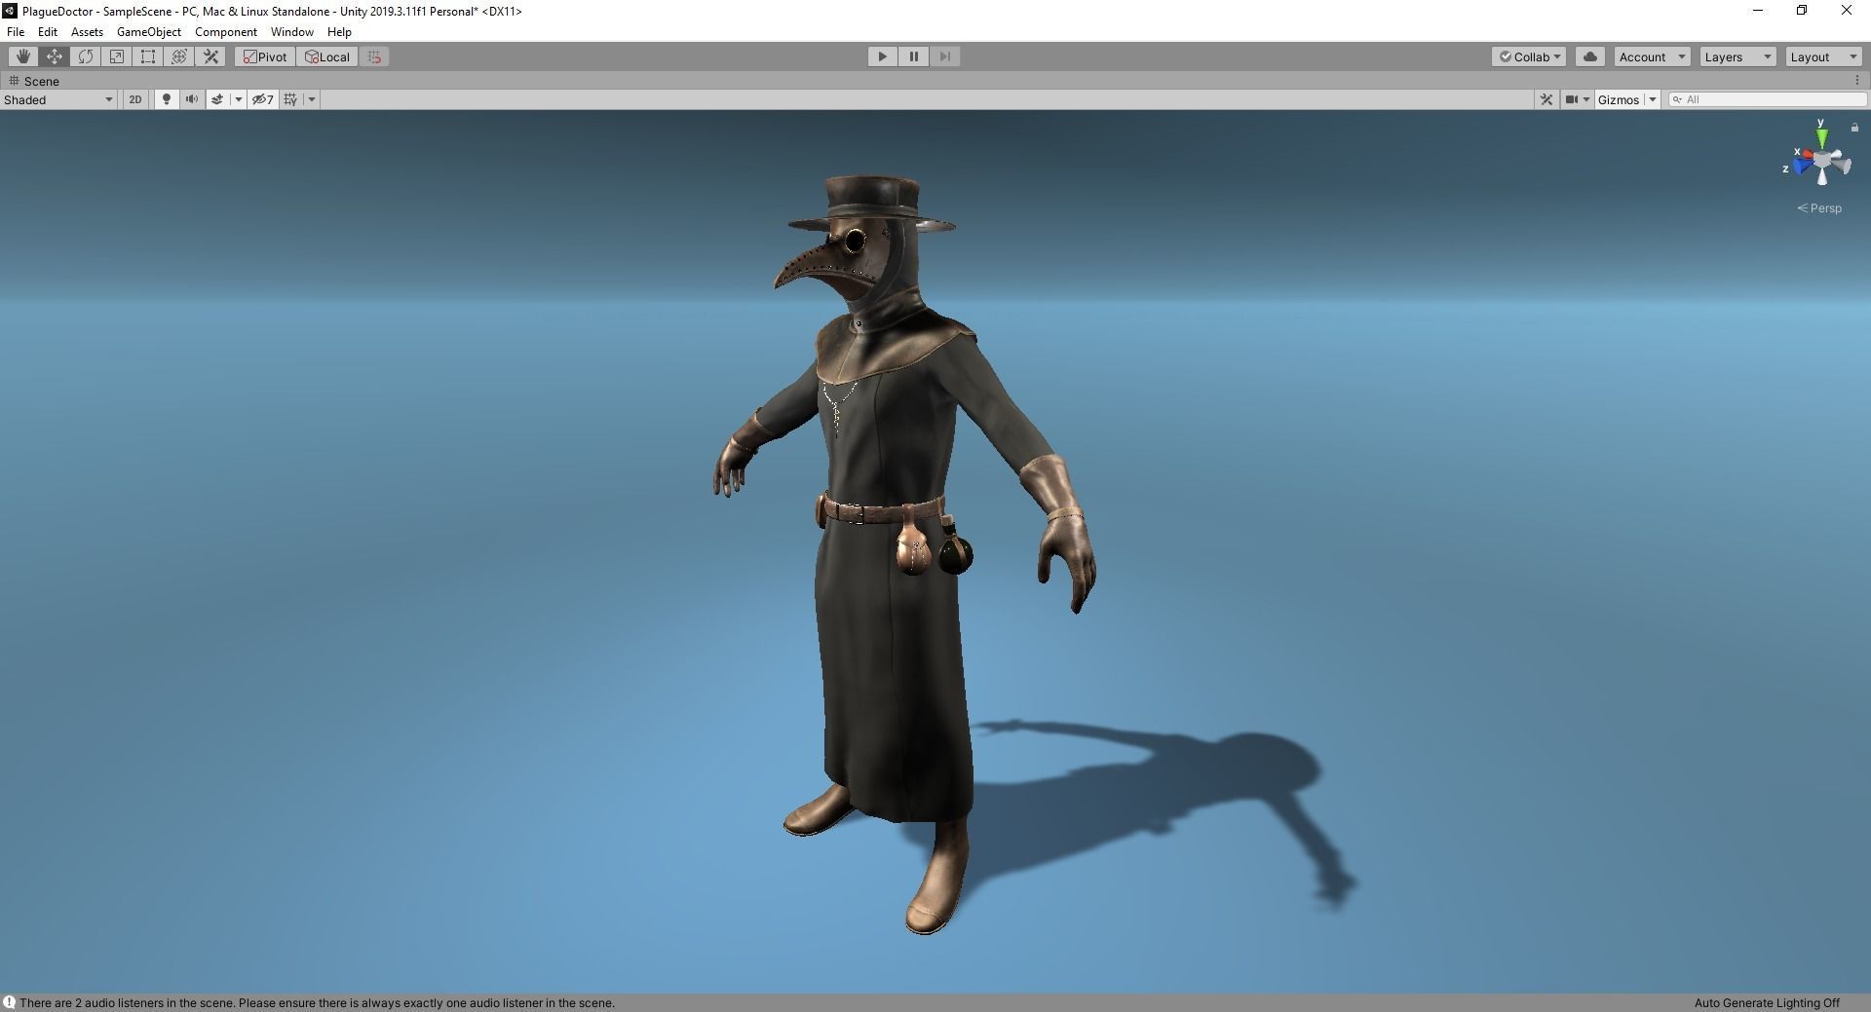This screenshot has height=1012, width=1871.
Task: Select the Rect transform tool
Action: click(x=148, y=56)
